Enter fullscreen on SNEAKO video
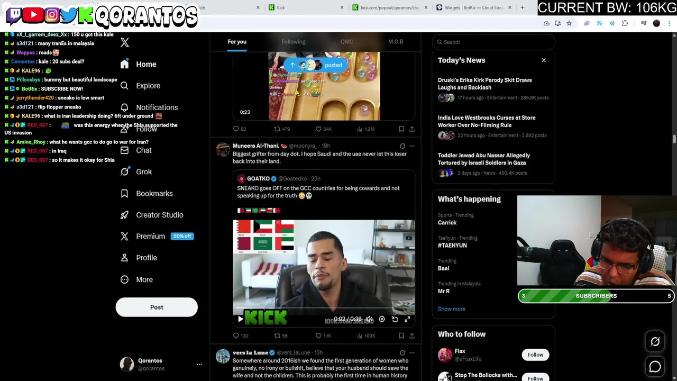Viewport: 677px width, 381px height. (407, 319)
